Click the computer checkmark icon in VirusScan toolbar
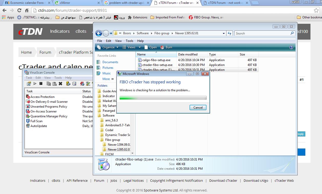 (x=88, y=84)
